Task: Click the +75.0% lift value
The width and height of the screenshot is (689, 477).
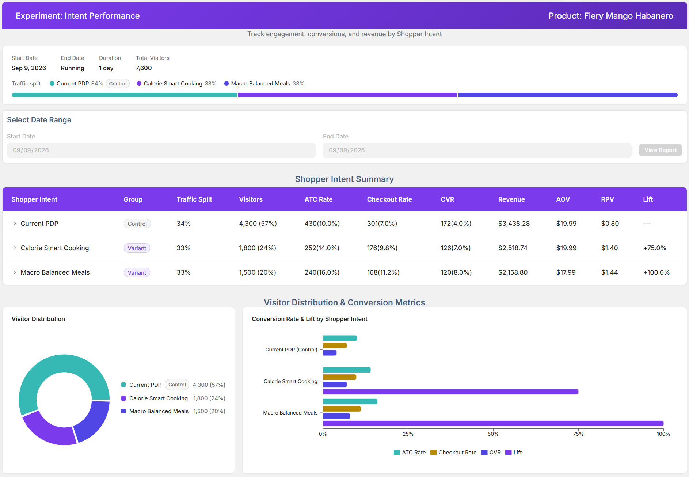Action: pos(655,248)
